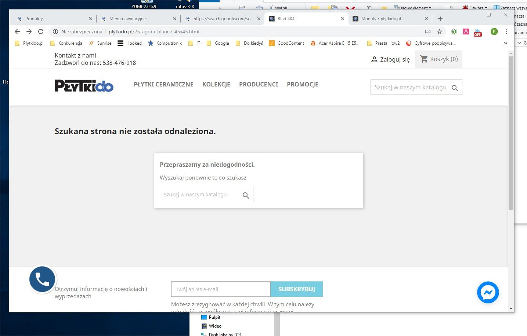The width and height of the screenshot is (527, 336).
Task: Open the KOLEKCJE menu
Action: click(x=216, y=84)
